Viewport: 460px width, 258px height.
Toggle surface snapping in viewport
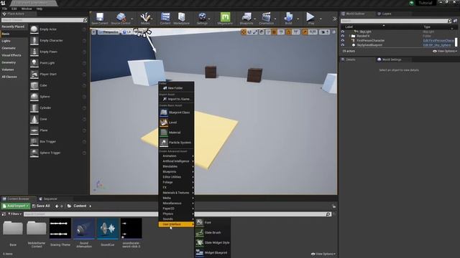click(x=268, y=32)
